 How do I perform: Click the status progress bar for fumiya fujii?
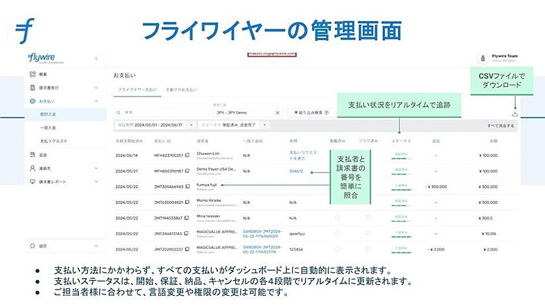401,190
